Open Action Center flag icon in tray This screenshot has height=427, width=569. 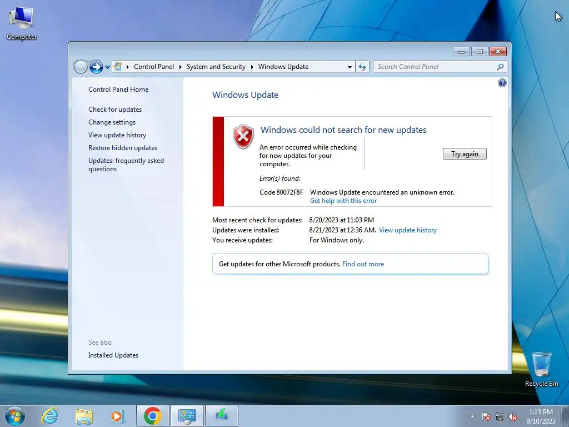(486, 416)
